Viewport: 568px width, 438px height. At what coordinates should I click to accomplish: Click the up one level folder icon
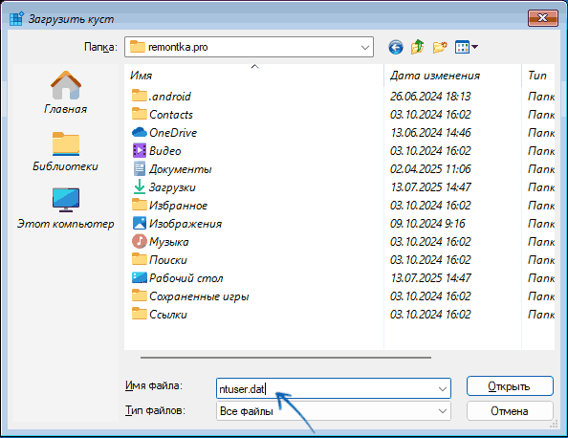[417, 47]
